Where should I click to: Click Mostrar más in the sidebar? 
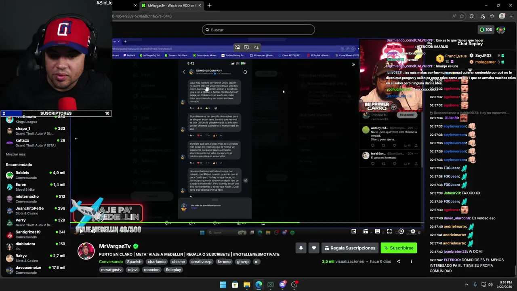pyautogui.click(x=16, y=154)
